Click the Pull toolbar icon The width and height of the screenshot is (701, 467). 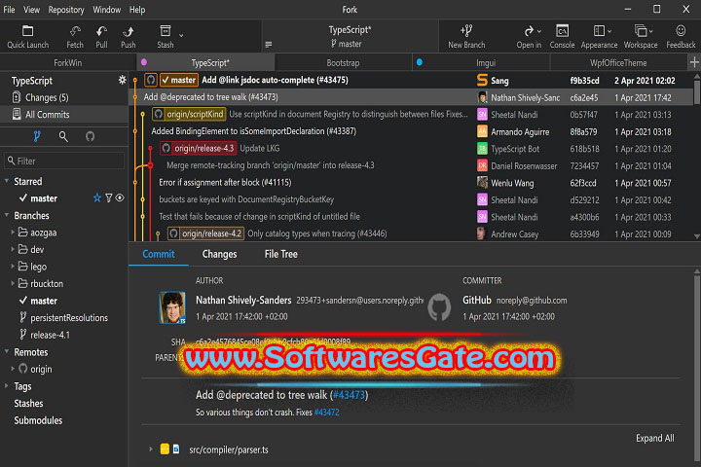(101, 37)
